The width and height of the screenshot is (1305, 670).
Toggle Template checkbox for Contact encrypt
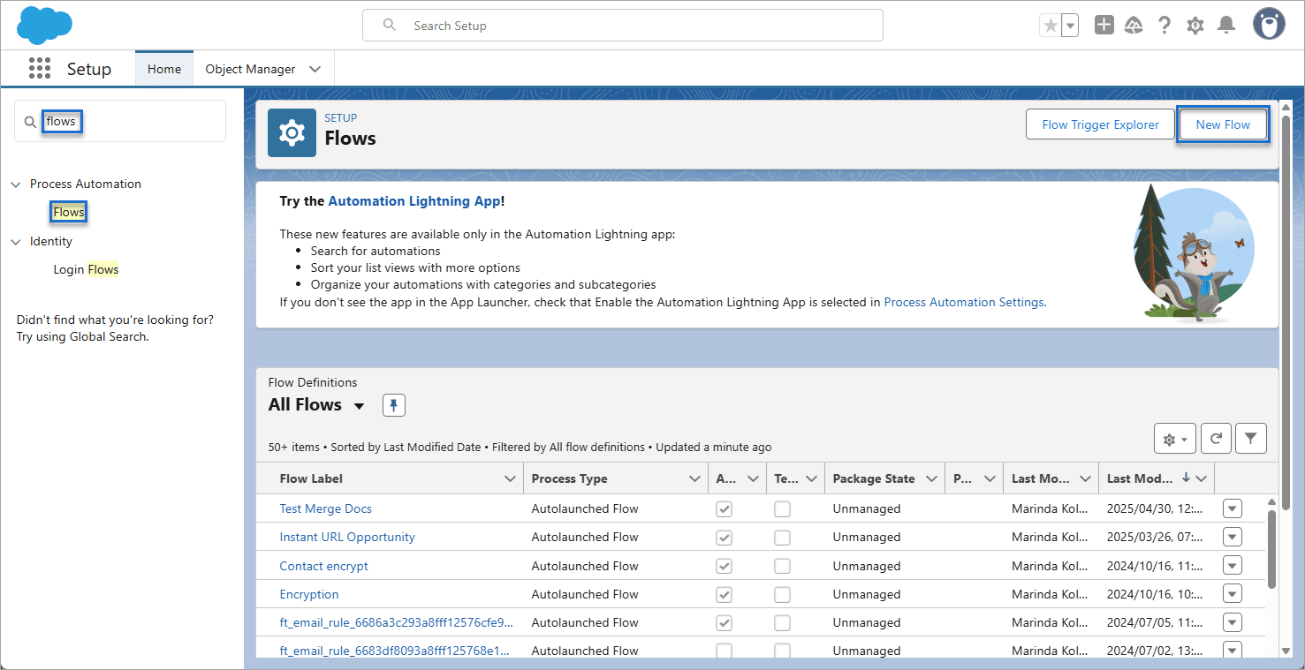[x=782, y=566]
